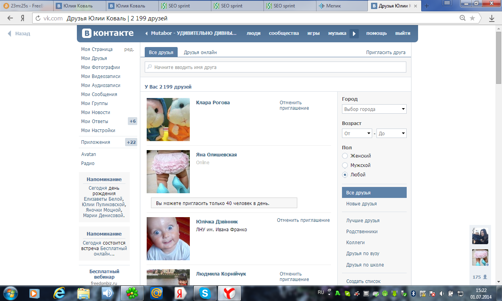Screen dimensions: 502x301
Task: Bookmark page with the star icon
Action: pyautogui.click(x=472, y=18)
